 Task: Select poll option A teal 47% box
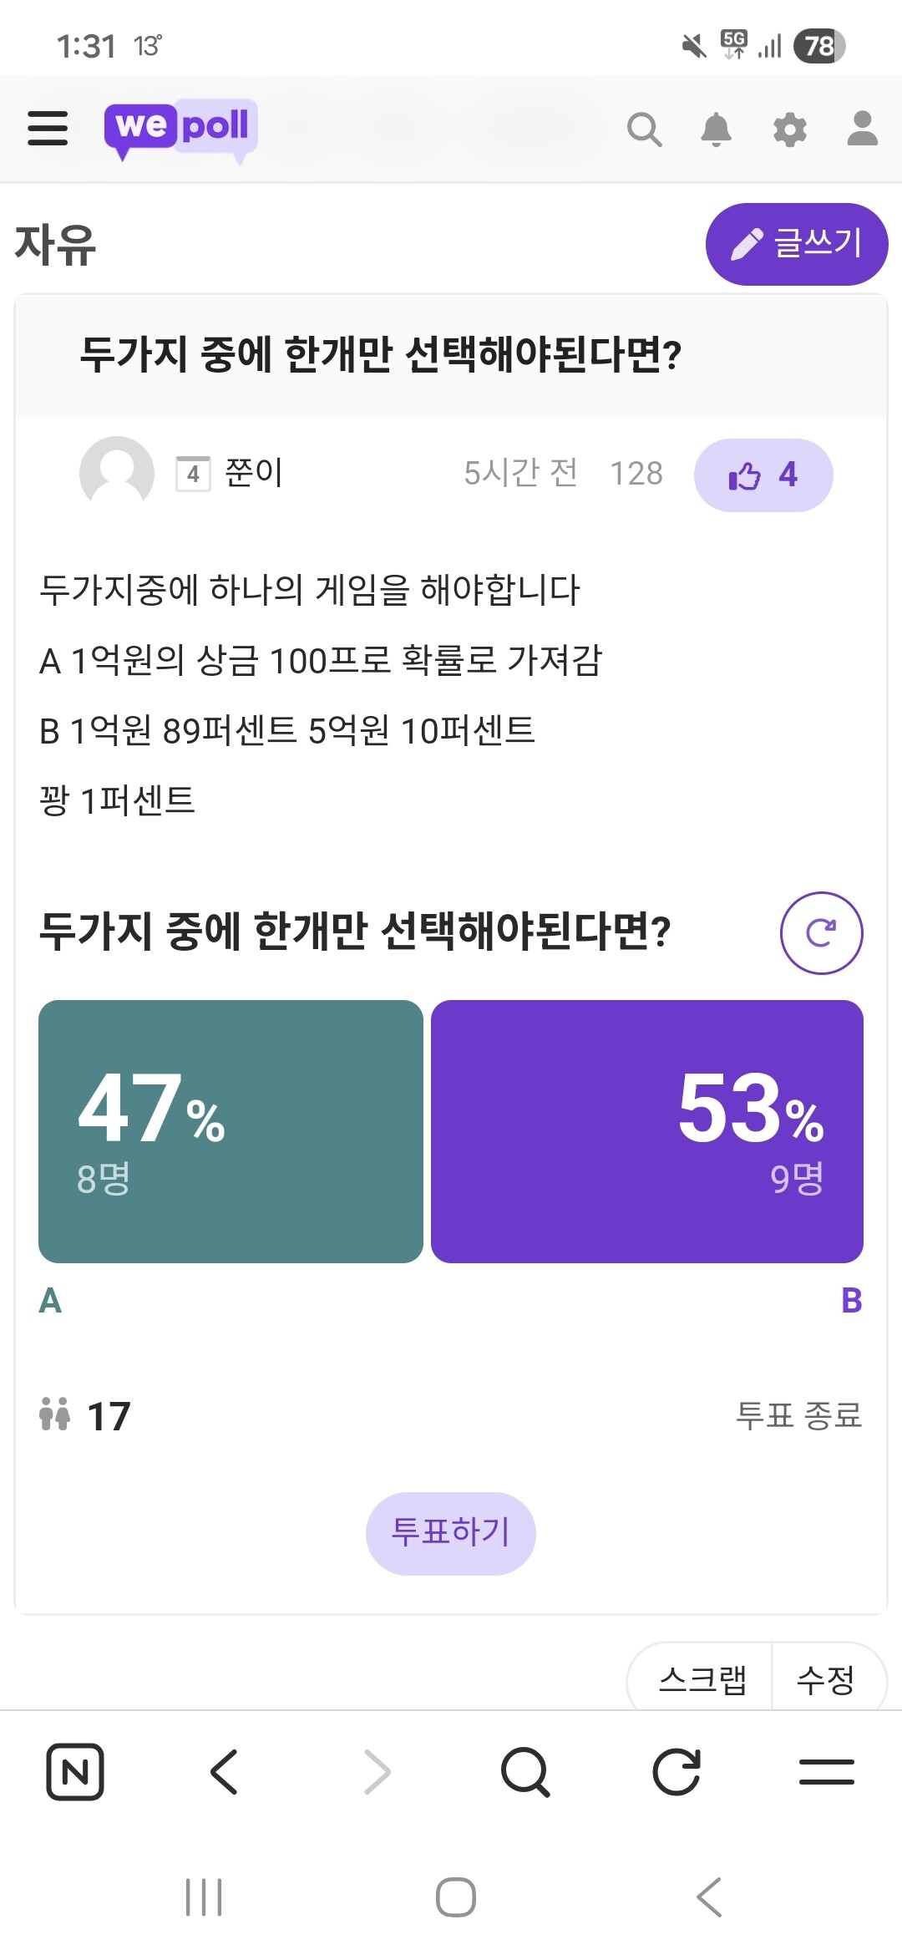coord(231,1130)
